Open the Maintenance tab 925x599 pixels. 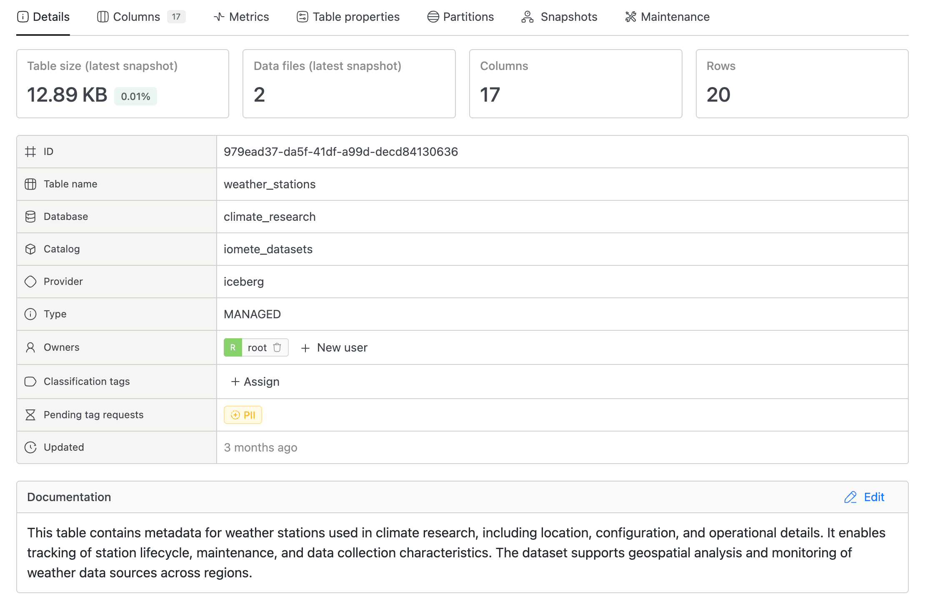click(x=675, y=17)
